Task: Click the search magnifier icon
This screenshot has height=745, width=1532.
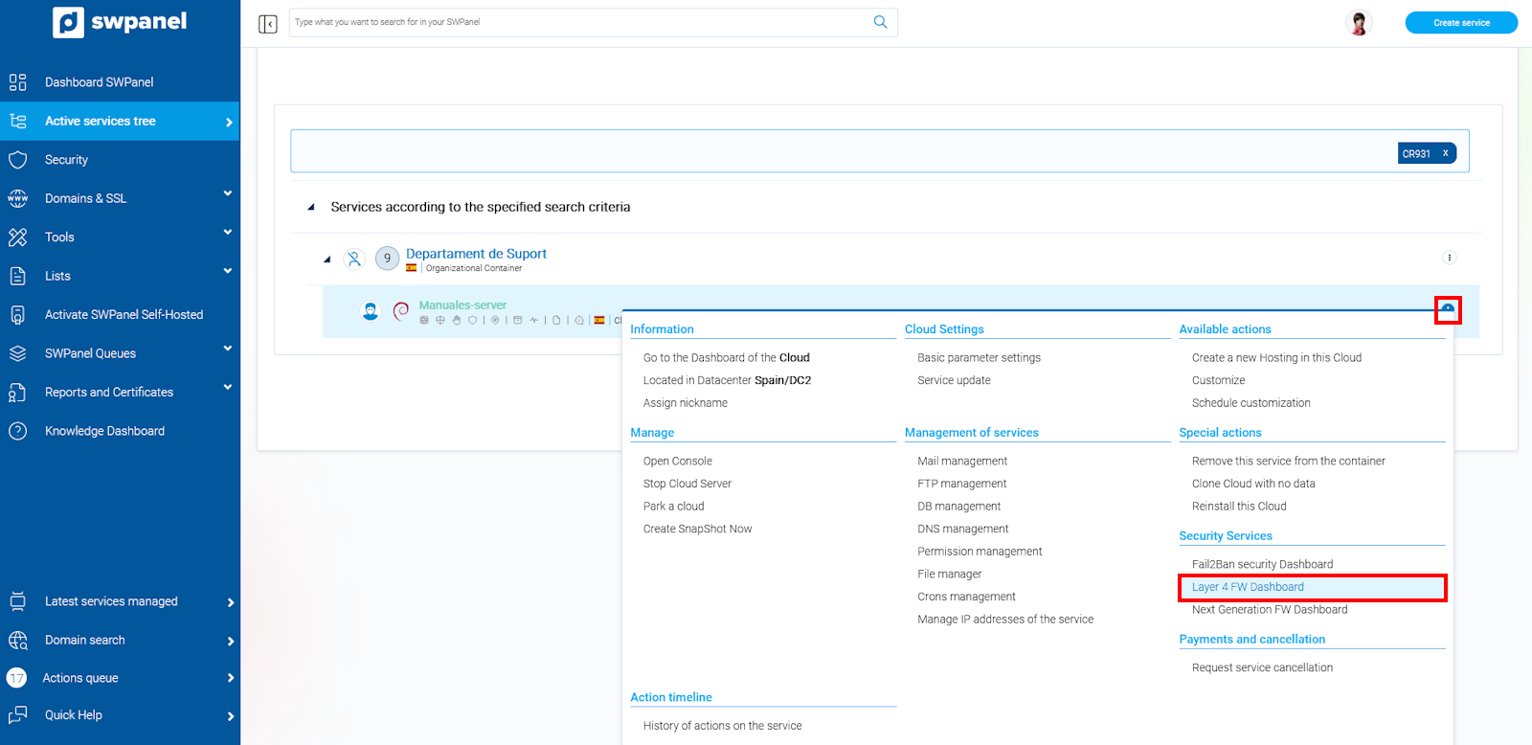Action: pos(880,22)
